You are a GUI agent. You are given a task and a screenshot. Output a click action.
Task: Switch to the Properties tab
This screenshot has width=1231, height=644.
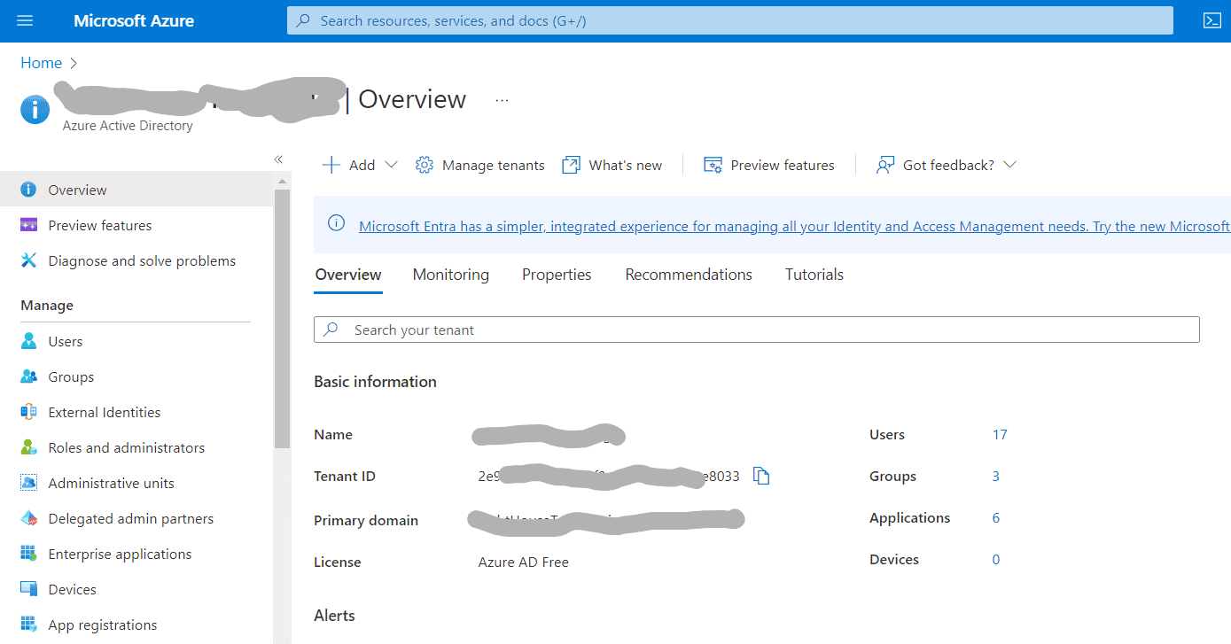(557, 275)
